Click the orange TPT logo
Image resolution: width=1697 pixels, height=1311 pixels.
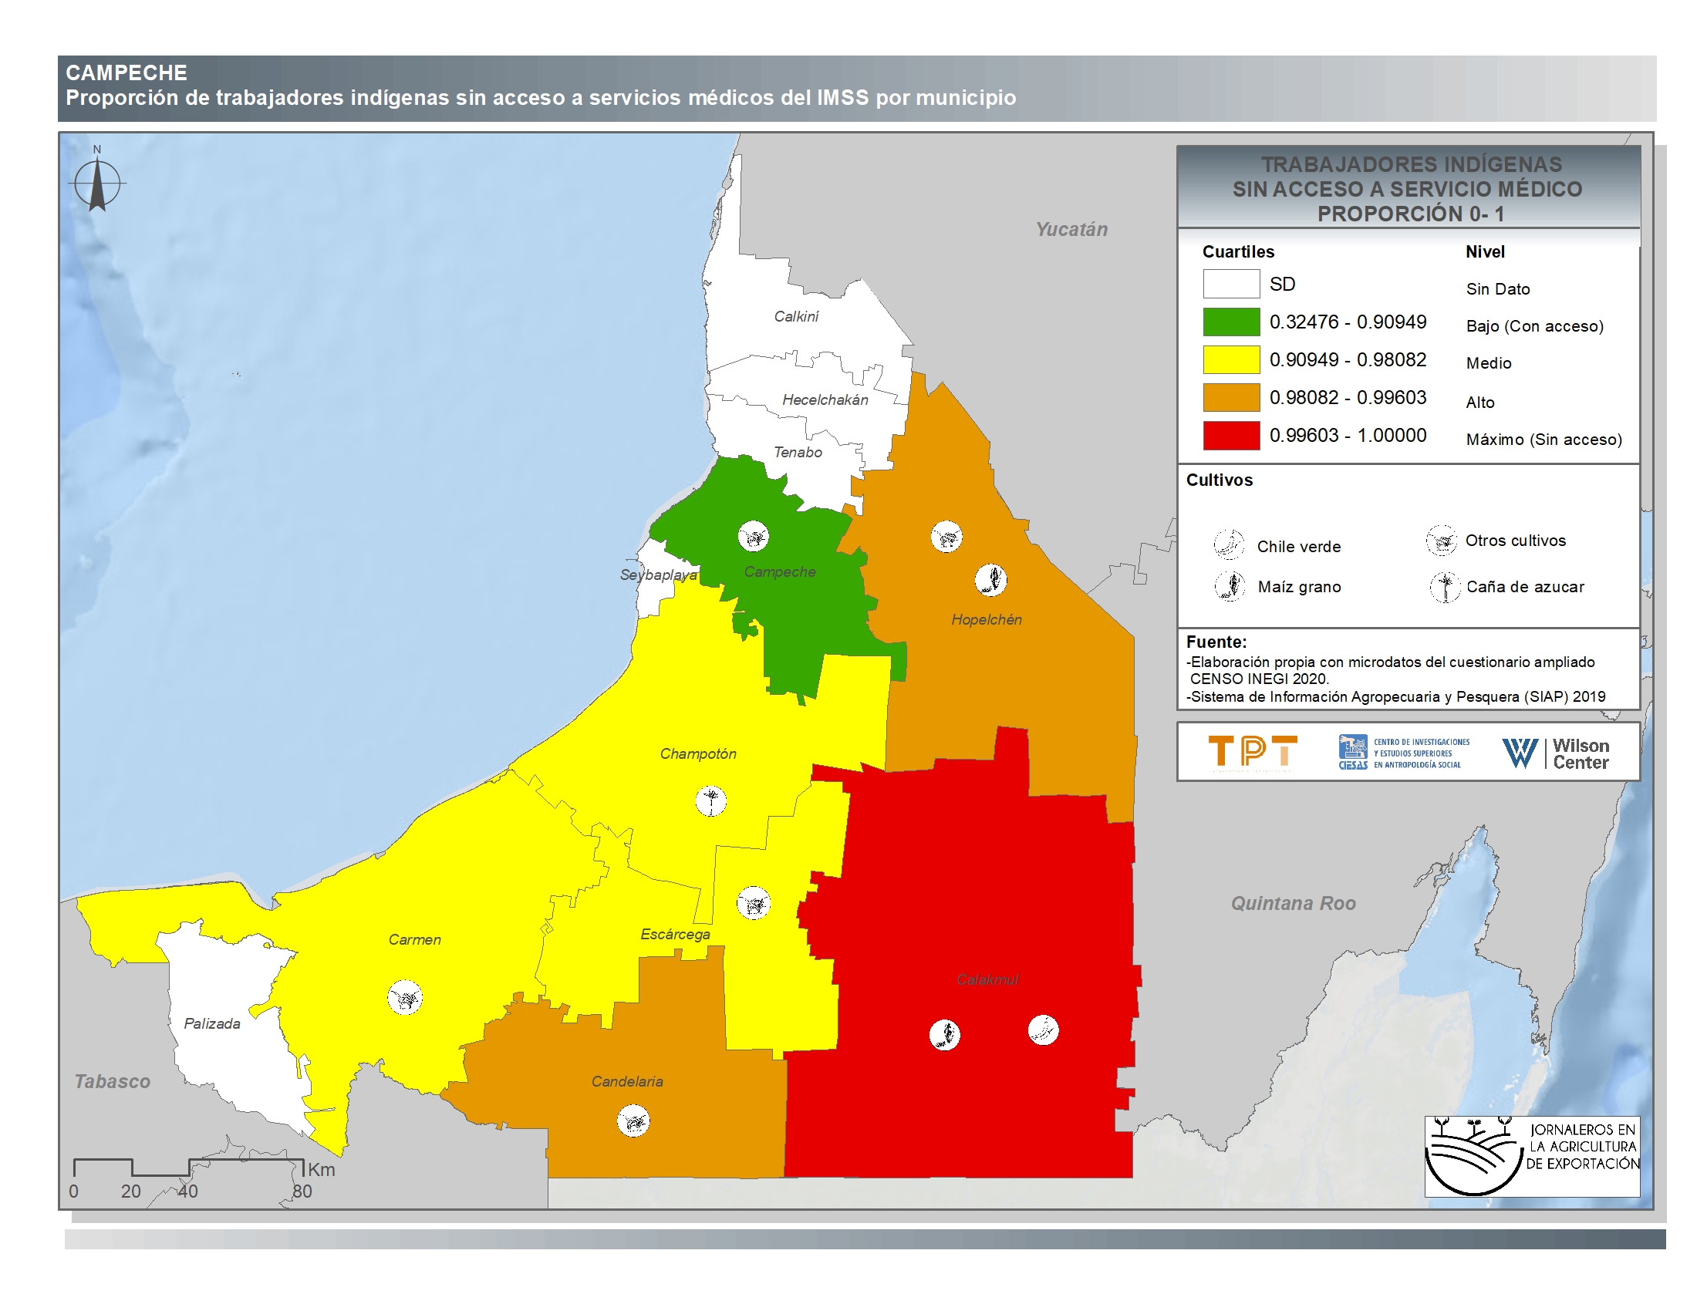pos(1252,753)
